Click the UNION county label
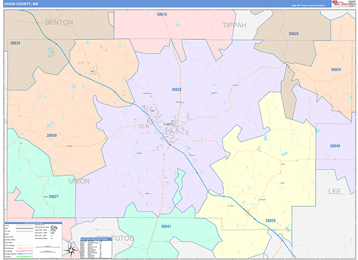The height and width of the screenshot is (260, 358). 79,181
